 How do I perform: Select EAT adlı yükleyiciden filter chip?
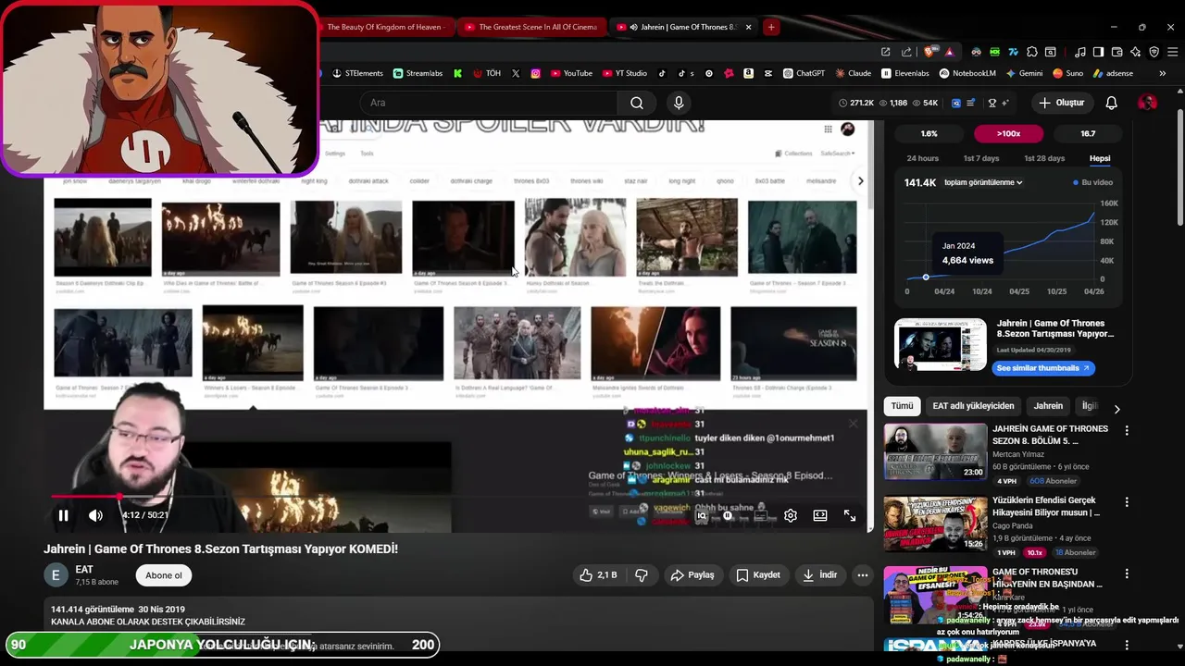[973, 406]
